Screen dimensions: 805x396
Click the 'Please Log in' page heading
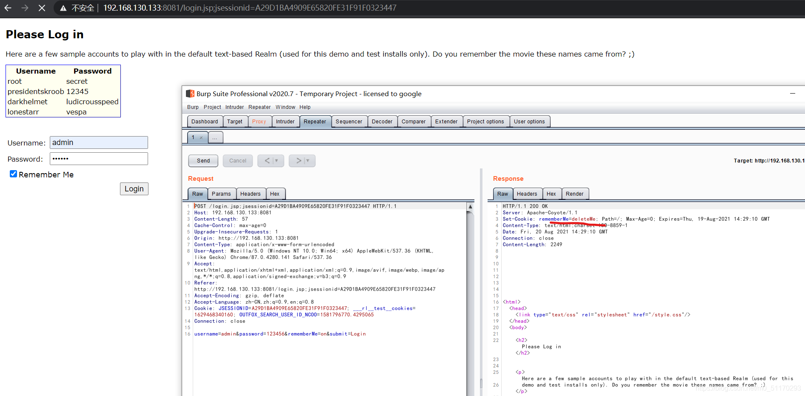click(x=45, y=34)
